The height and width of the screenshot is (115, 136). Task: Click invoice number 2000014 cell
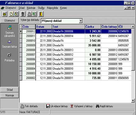109,36
